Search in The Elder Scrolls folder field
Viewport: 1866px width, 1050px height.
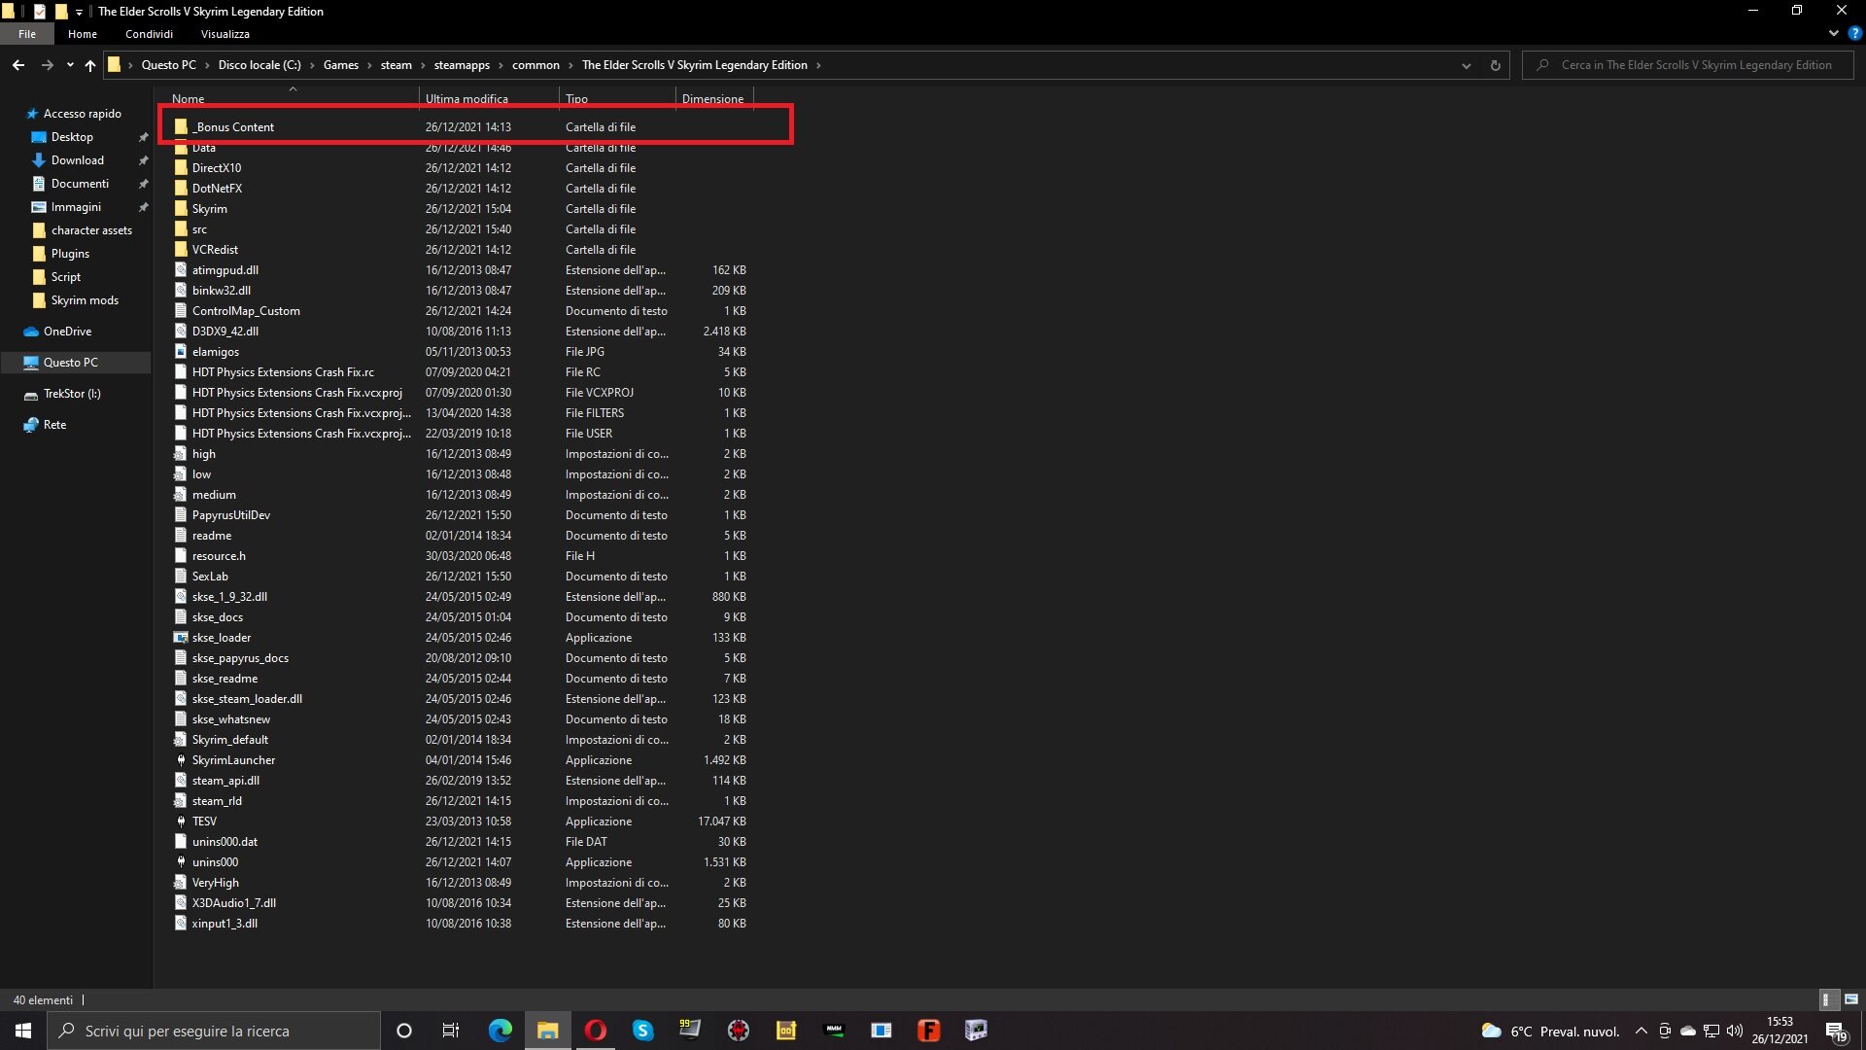[1688, 65]
